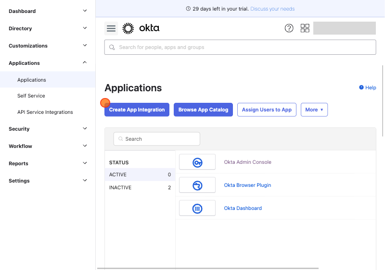The image size is (385, 270).
Task: Click the blue Help icon near Applications heading
Action: [x=361, y=87]
